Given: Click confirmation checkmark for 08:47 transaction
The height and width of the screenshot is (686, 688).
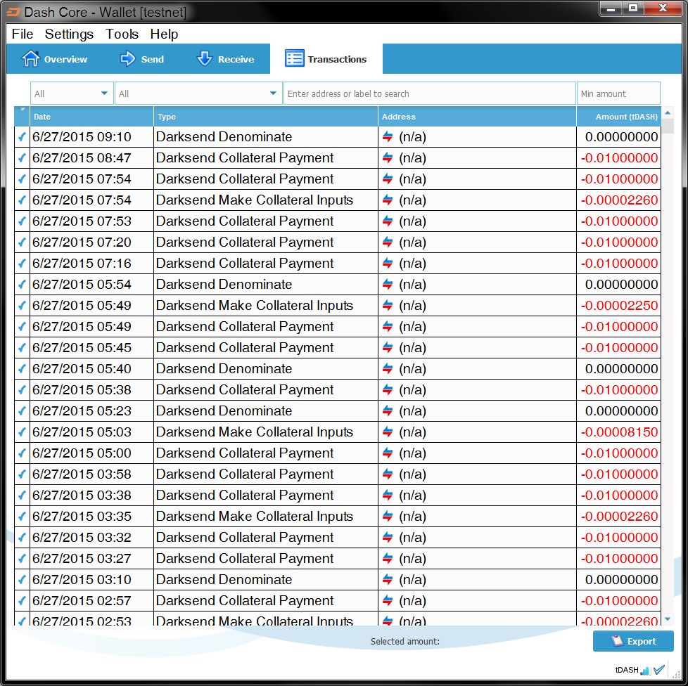Looking at the screenshot, I should point(22,158).
